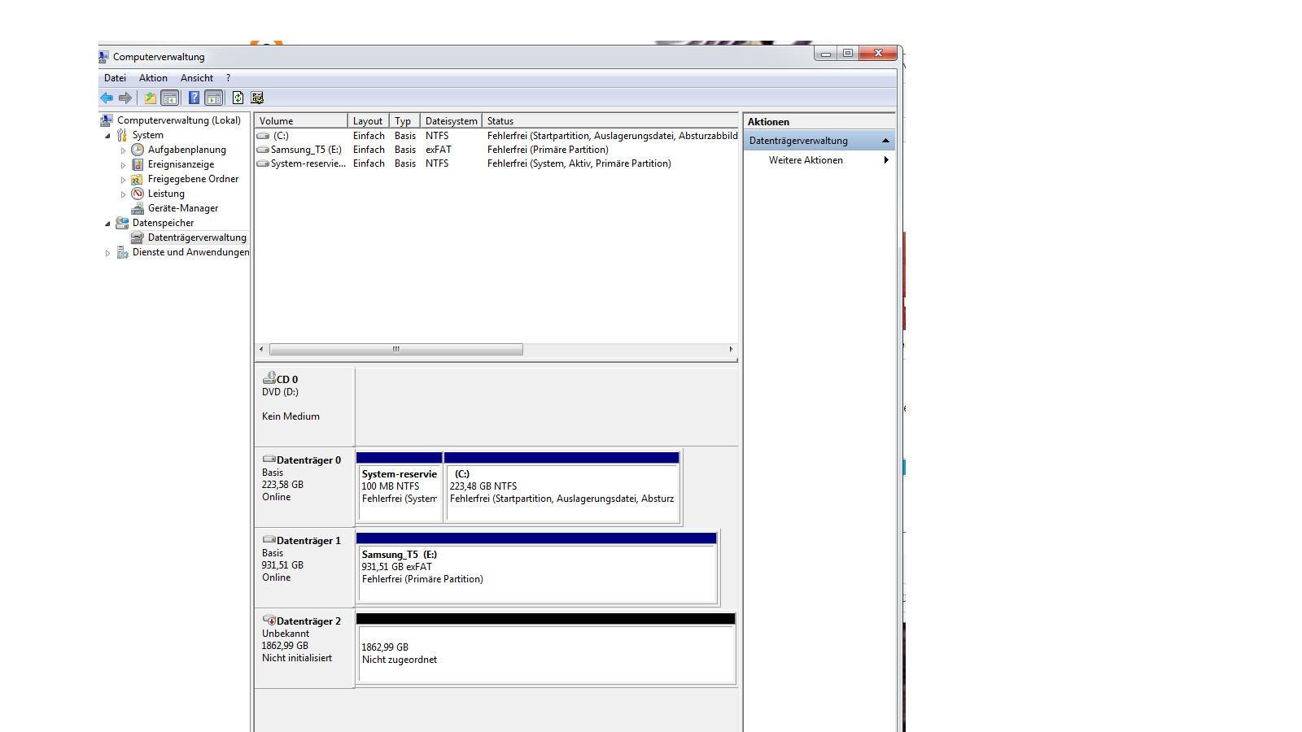1302x732 pixels.
Task: Click the Leistung gauge icon
Action: (138, 194)
